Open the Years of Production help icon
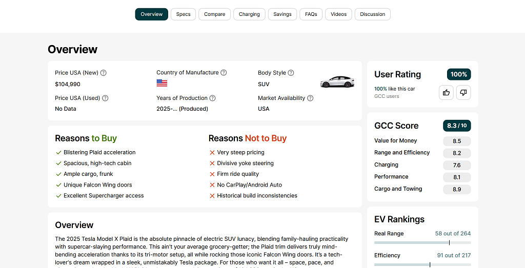 point(212,98)
